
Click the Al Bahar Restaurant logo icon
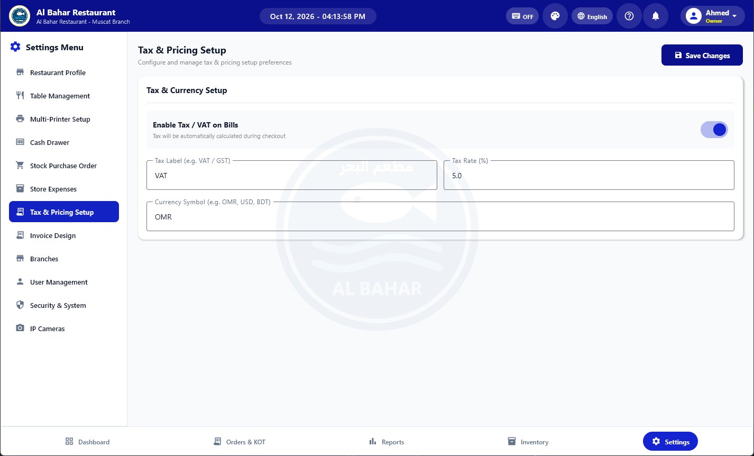[20, 16]
